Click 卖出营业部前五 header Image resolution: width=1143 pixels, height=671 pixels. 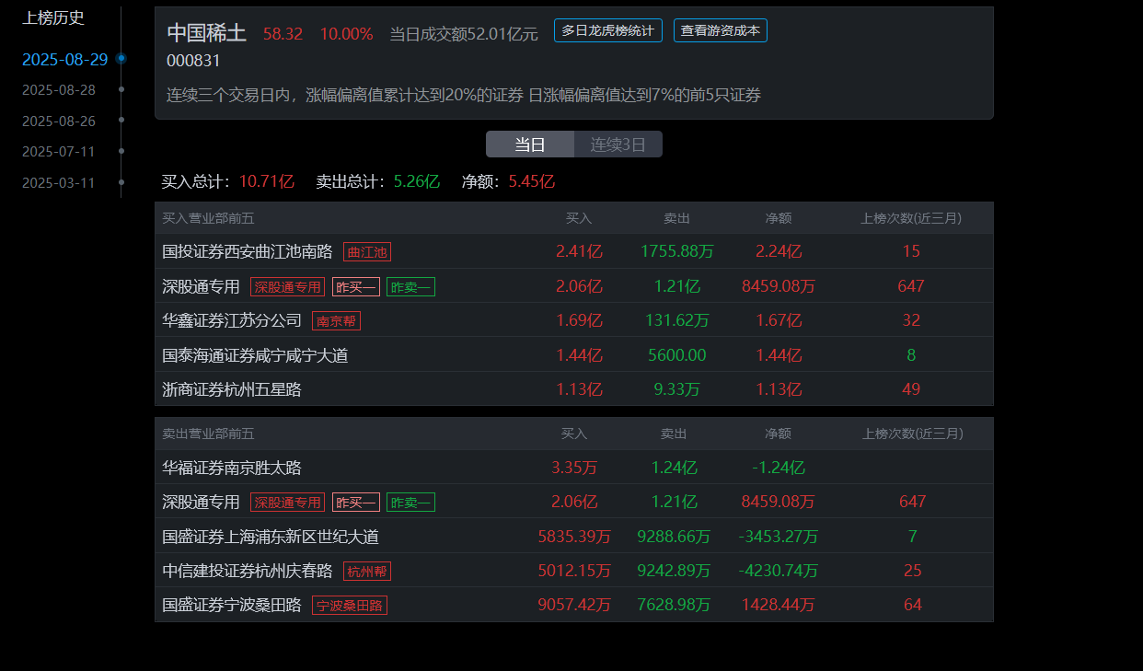pyautogui.click(x=208, y=434)
